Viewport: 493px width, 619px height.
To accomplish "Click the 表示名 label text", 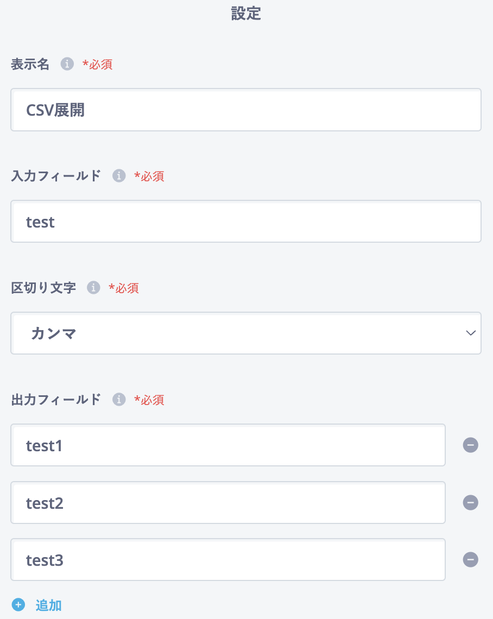I will tap(30, 64).
